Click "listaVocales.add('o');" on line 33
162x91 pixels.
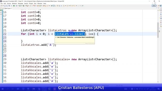39,74
